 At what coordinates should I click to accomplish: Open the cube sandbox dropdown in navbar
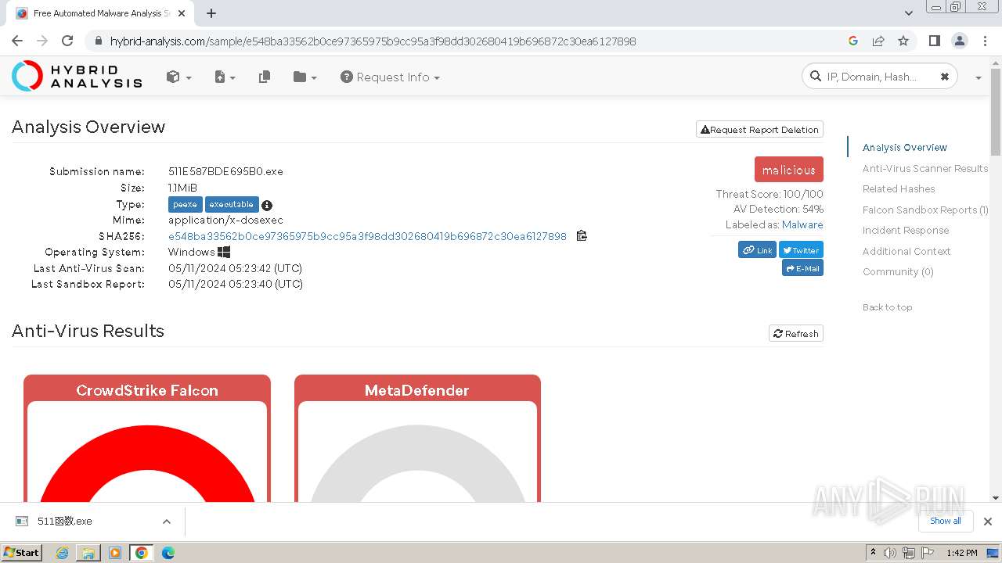click(178, 77)
